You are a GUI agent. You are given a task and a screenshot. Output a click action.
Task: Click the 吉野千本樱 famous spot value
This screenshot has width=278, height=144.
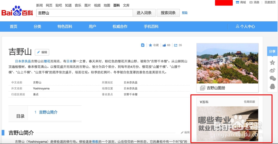coord(131,94)
